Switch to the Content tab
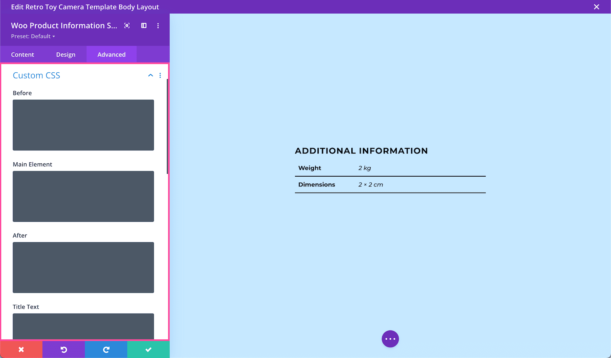This screenshot has width=611, height=358. click(22, 54)
